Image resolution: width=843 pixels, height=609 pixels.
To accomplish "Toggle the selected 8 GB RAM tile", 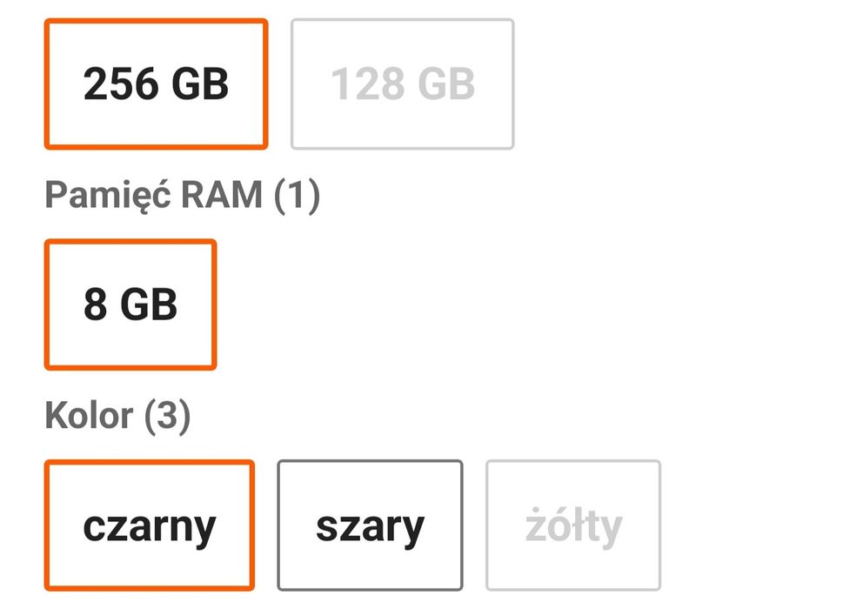I will point(130,305).
